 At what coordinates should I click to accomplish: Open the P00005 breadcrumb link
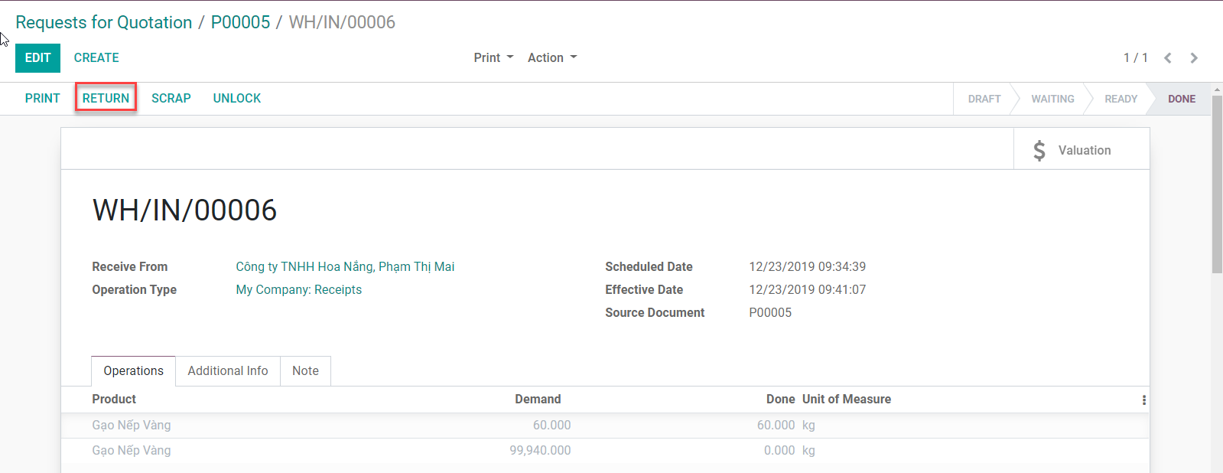[240, 22]
